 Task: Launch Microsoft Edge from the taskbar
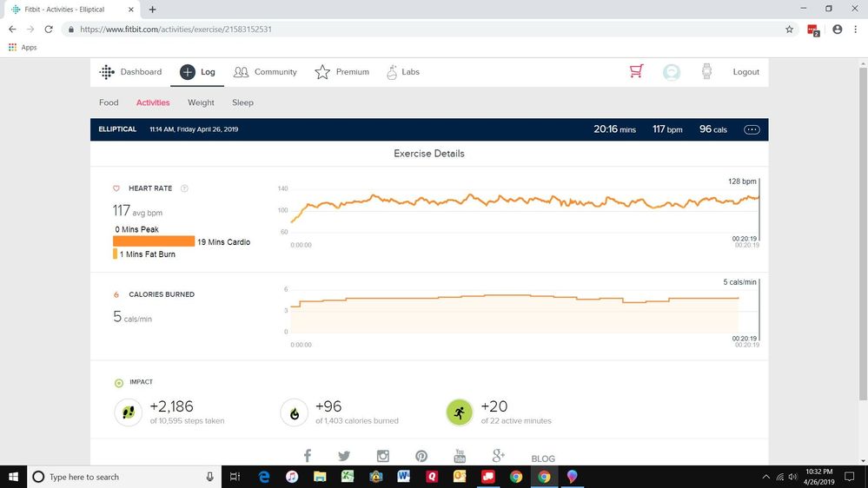[264, 477]
